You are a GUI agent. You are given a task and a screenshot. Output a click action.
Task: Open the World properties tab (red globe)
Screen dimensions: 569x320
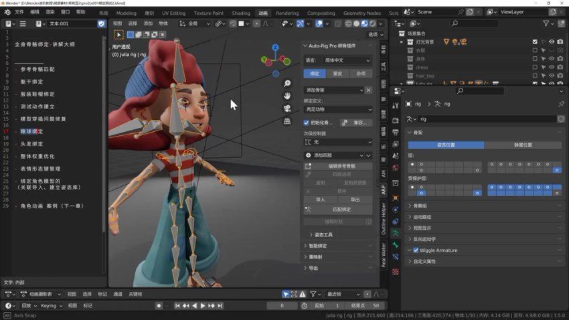tap(396, 167)
